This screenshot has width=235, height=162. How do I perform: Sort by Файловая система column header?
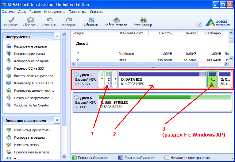tap(133, 33)
